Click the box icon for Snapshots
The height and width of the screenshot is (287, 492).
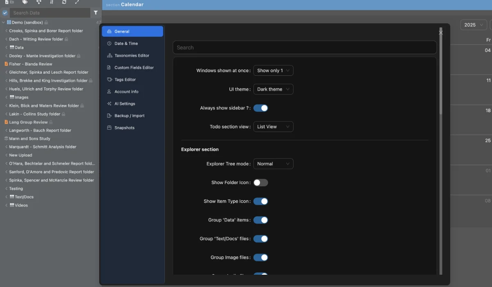click(x=109, y=128)
